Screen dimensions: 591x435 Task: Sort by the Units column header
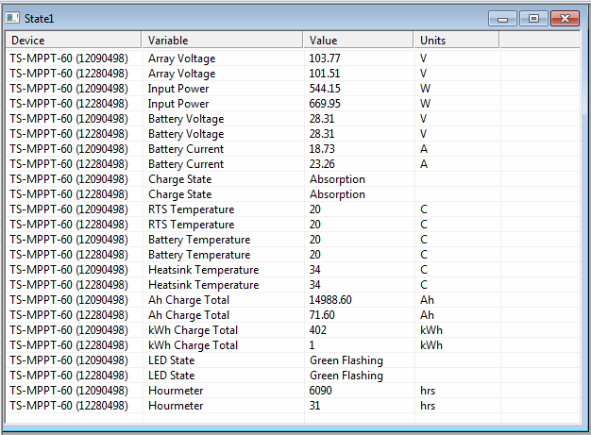457,41
